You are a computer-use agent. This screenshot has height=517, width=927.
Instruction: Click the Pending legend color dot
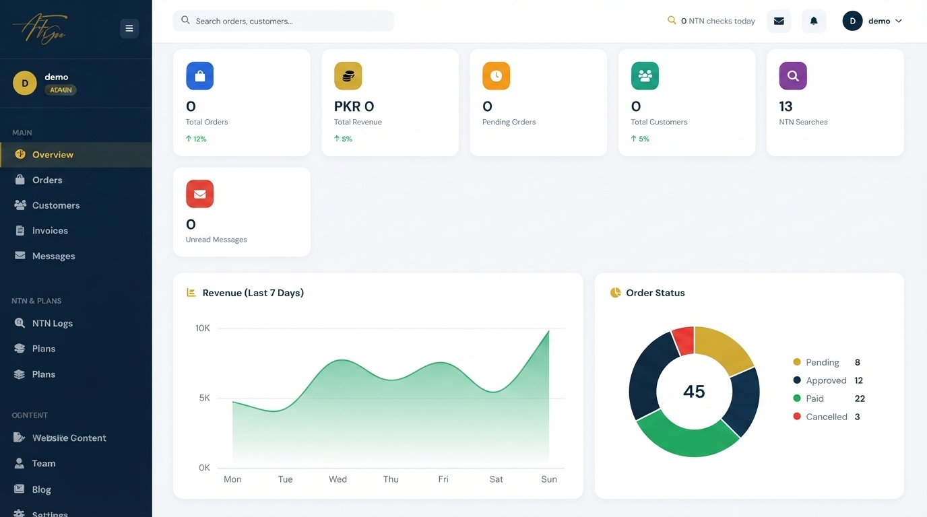[x=797, y=362]
